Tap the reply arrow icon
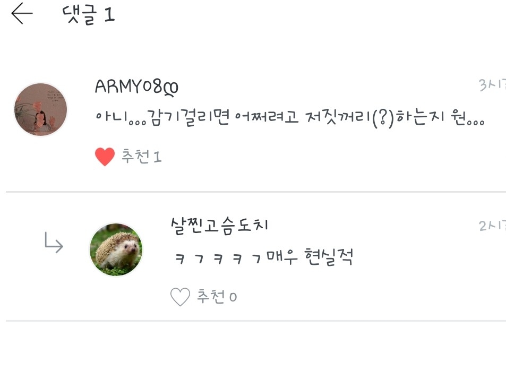The height and width of the screenshot is (379, 506). [x=54, y=242]
